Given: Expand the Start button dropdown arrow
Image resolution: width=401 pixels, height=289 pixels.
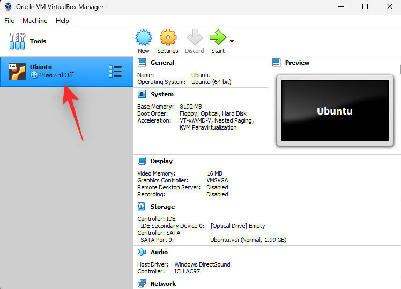Looking at the screenshot, I should point(232,41).
